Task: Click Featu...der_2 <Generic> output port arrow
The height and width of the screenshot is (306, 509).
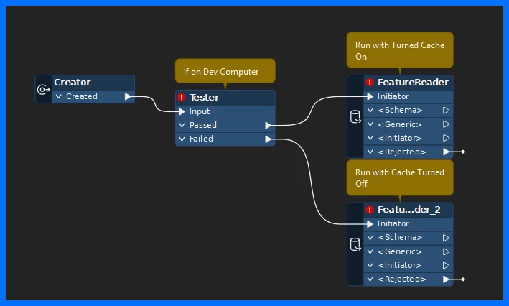Action: 447,251
